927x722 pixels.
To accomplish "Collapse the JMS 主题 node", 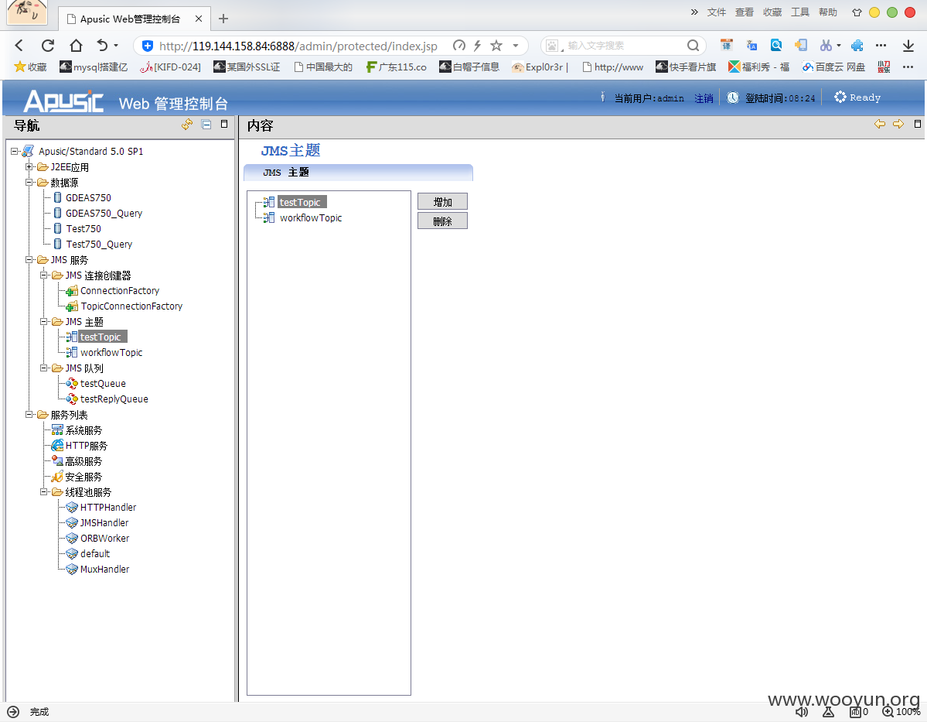I will click(x=44, y=321).
